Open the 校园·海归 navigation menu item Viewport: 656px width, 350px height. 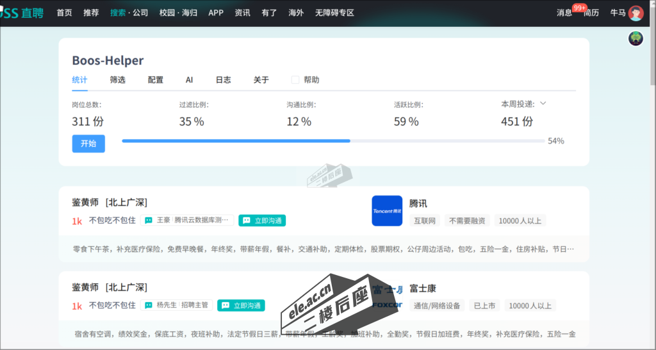pyautogui.click(x=179, y=13)
